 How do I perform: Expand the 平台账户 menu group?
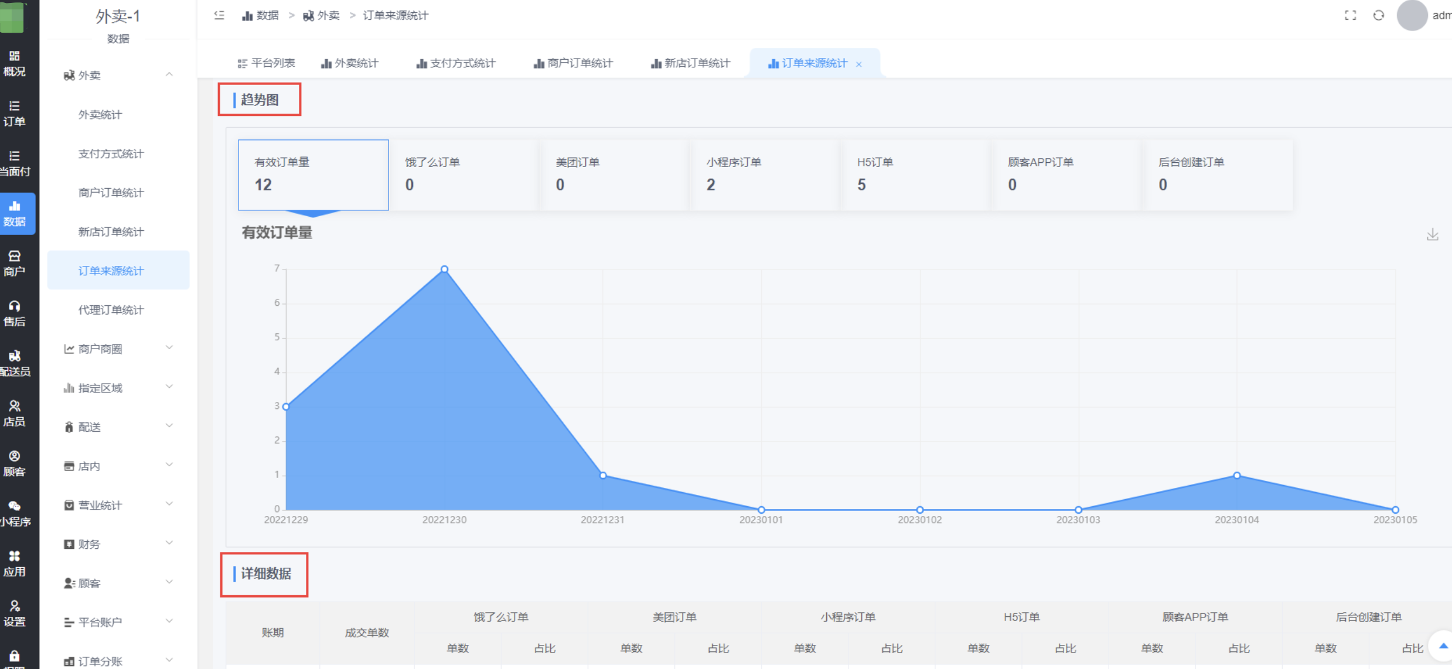(x=118, y=622)
